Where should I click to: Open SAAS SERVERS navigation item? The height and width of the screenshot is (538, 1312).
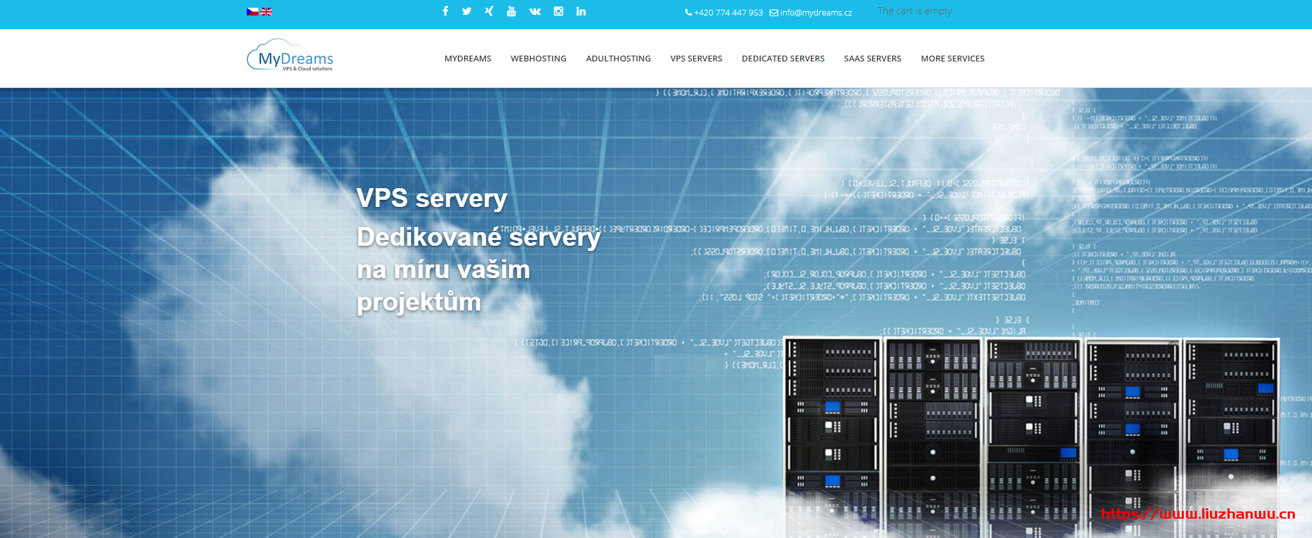point(872,58)
